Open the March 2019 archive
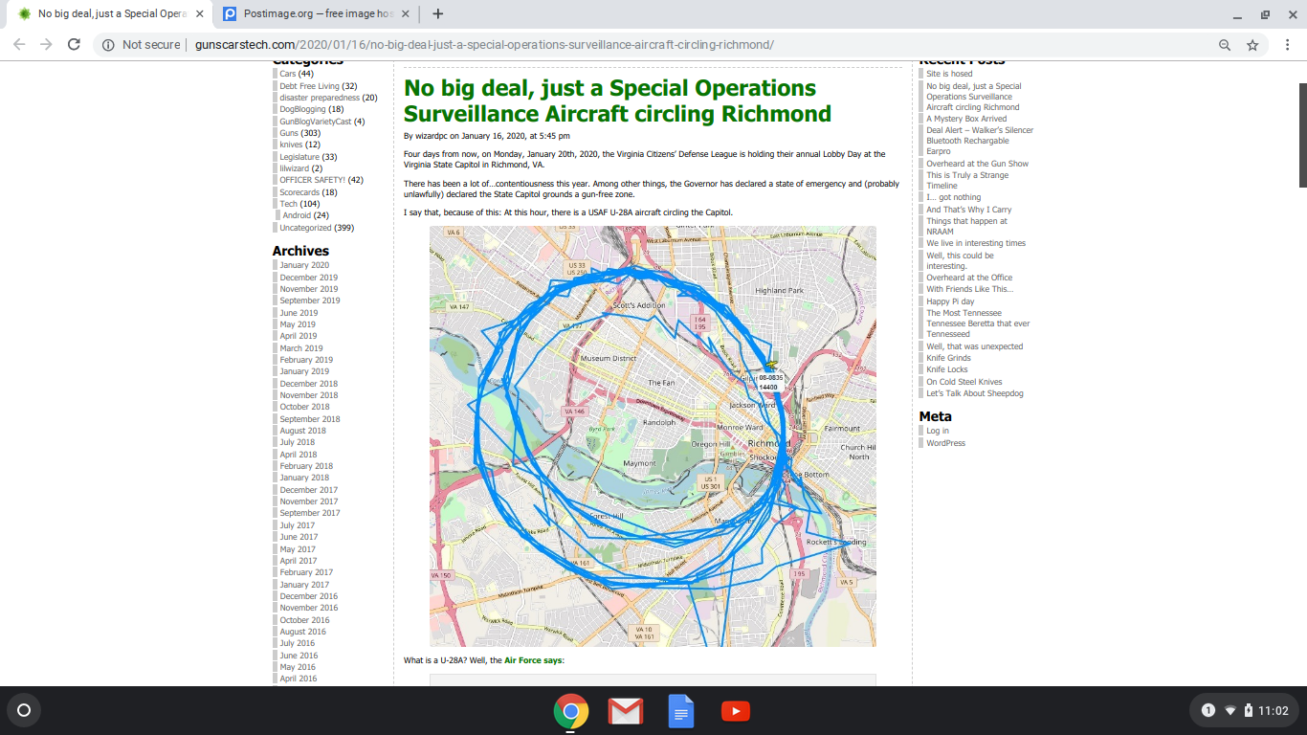The width and height of the screenshot is (1307, 735). pos(301,348)
